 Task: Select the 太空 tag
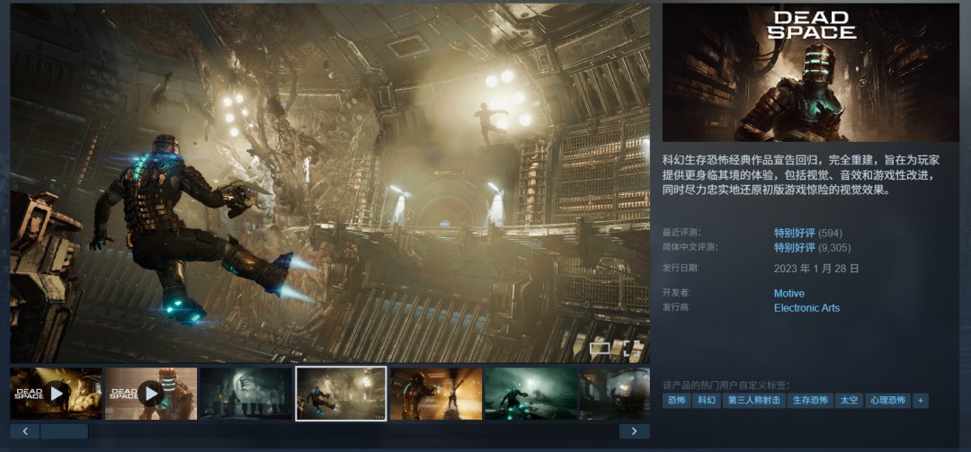(848, 400)
